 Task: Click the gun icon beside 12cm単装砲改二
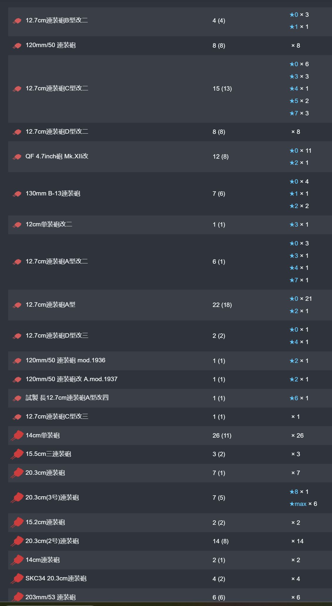click(17, 225)
